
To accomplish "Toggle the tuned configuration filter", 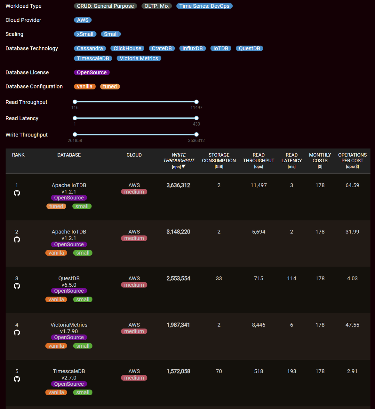I will (x=110, y=87).
